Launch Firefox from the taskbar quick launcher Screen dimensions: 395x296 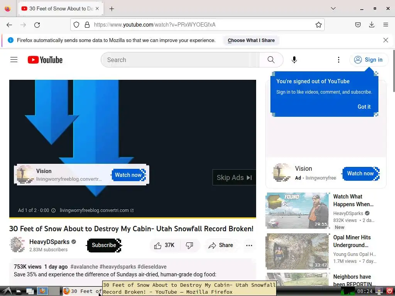pyautogui.click(x=42, y=291)
